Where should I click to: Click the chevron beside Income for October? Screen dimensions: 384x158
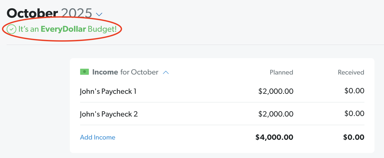tap(166, 72)
